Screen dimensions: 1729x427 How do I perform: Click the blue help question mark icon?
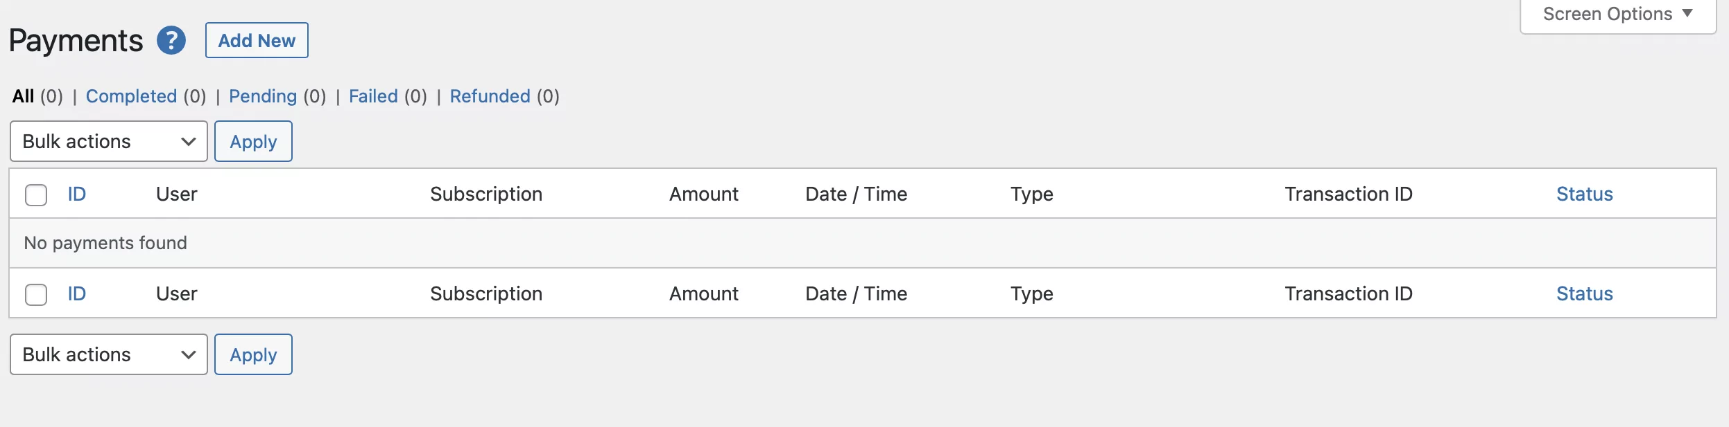171,41
